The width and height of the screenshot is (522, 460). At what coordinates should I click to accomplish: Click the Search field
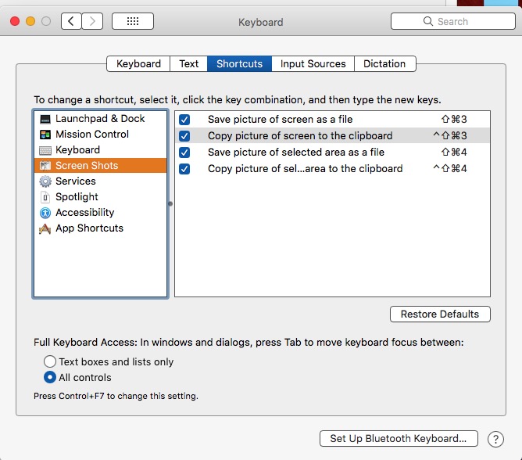453,21
